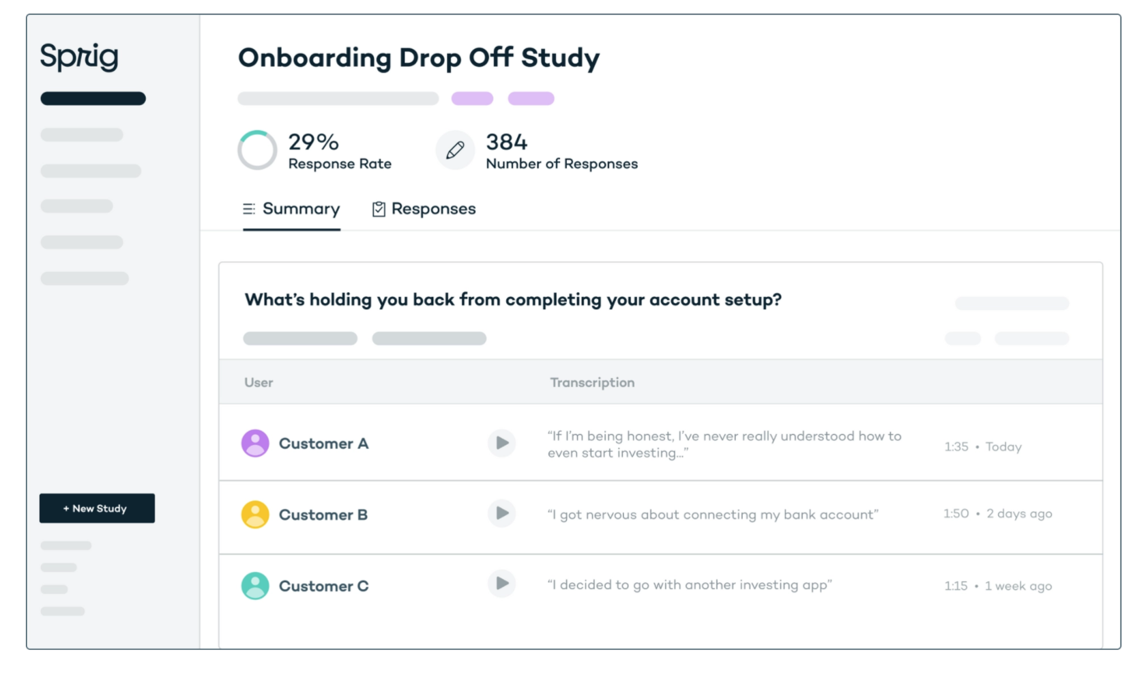The width and height of the screenshot is (1146, 673).
Task: Open Customer B's transcription about bank account
Action: tap(713, 515)
